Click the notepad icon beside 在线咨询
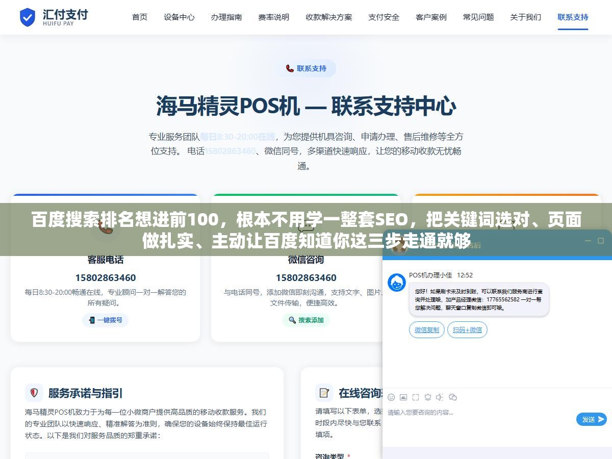 [x=324, y=393]
